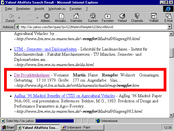The image size is (174, 131).
Task: Click the vertical scrollbar thumb
Action: pyautogui.click(x=171, y=53)
